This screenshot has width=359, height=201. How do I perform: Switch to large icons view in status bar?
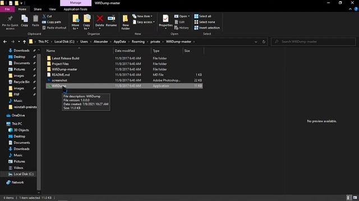click(x=355, y=198)
